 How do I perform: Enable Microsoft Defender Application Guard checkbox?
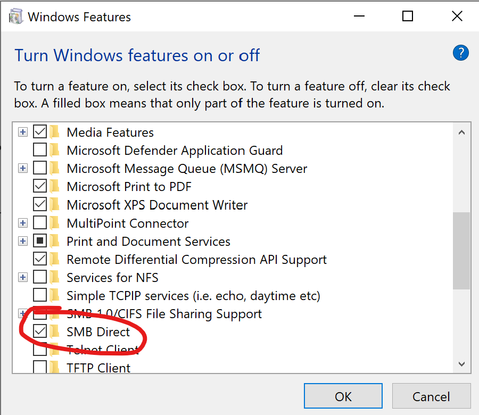40,150
